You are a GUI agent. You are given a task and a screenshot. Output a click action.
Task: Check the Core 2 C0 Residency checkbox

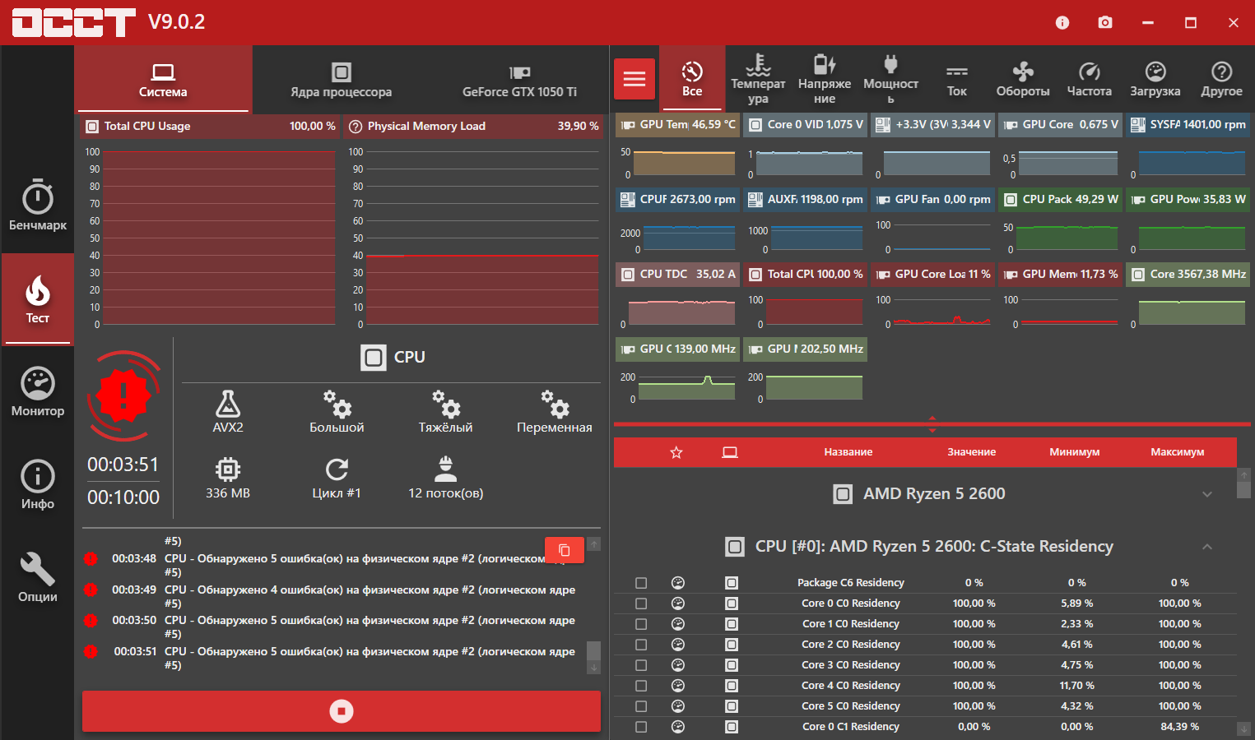[x=641, y=645]
